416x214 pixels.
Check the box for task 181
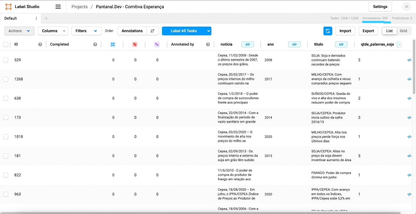point(6,156)
